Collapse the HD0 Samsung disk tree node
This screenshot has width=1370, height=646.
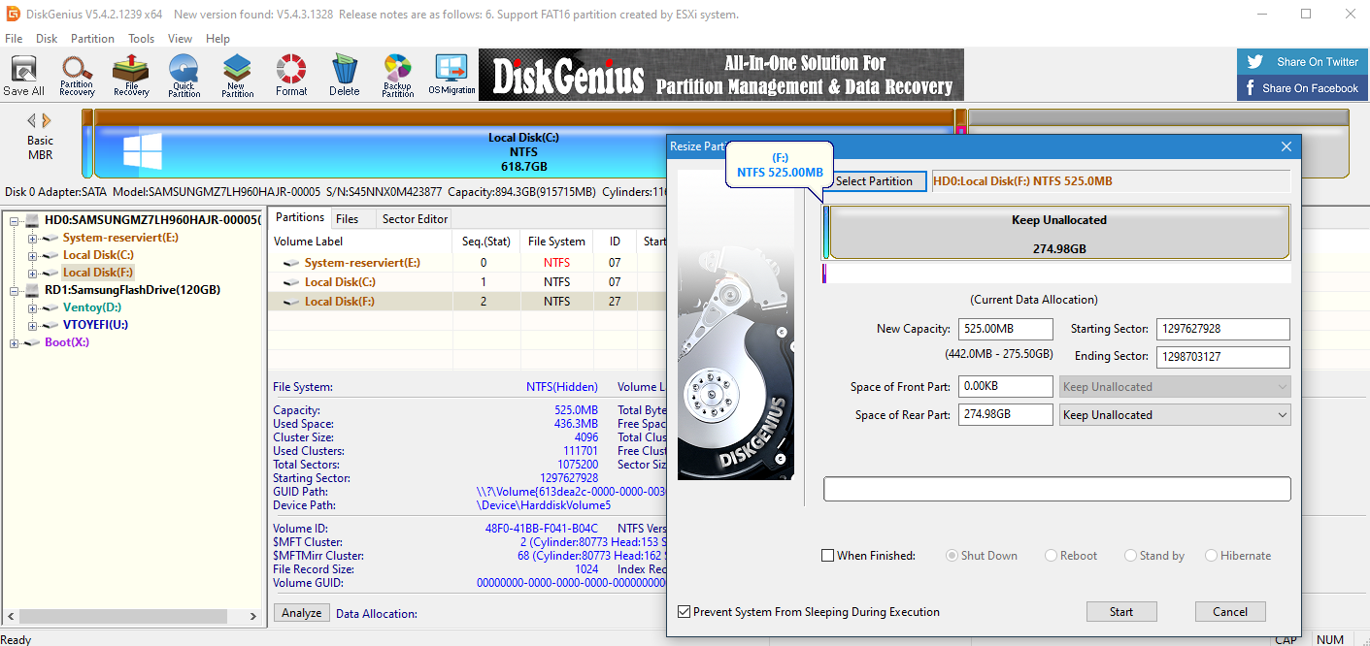15,220
